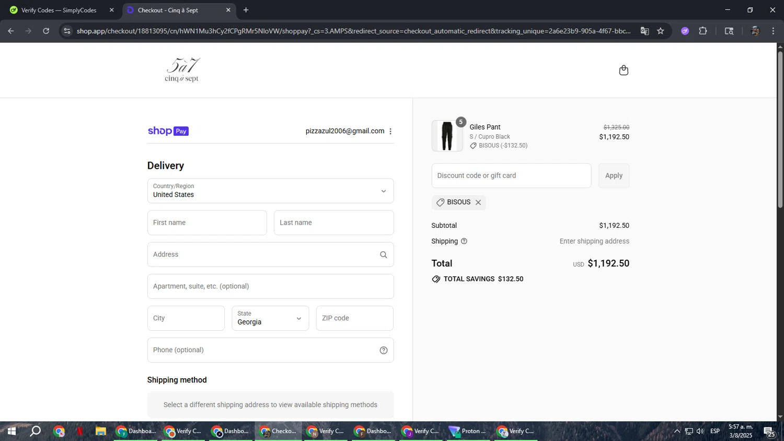
Task: Click the Giles Pant product thumbnail
Action: click(x=447, y=136)
